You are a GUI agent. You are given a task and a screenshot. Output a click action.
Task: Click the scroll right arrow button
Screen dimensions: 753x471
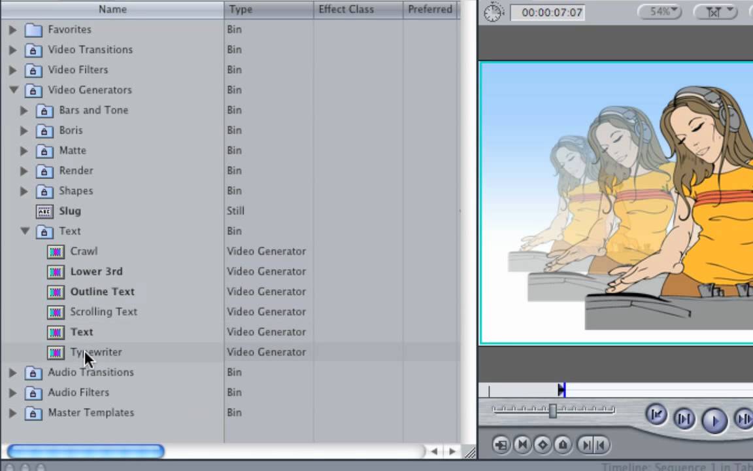coord(452,451)
